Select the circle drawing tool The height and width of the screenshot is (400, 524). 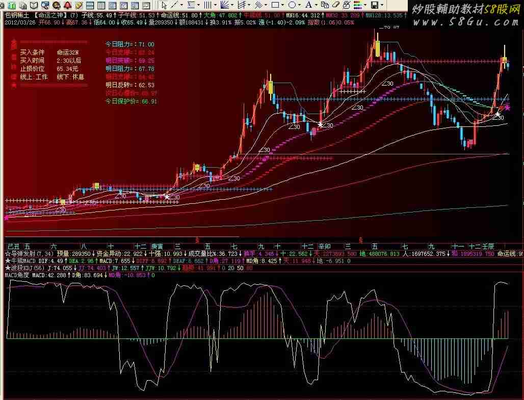292,5
